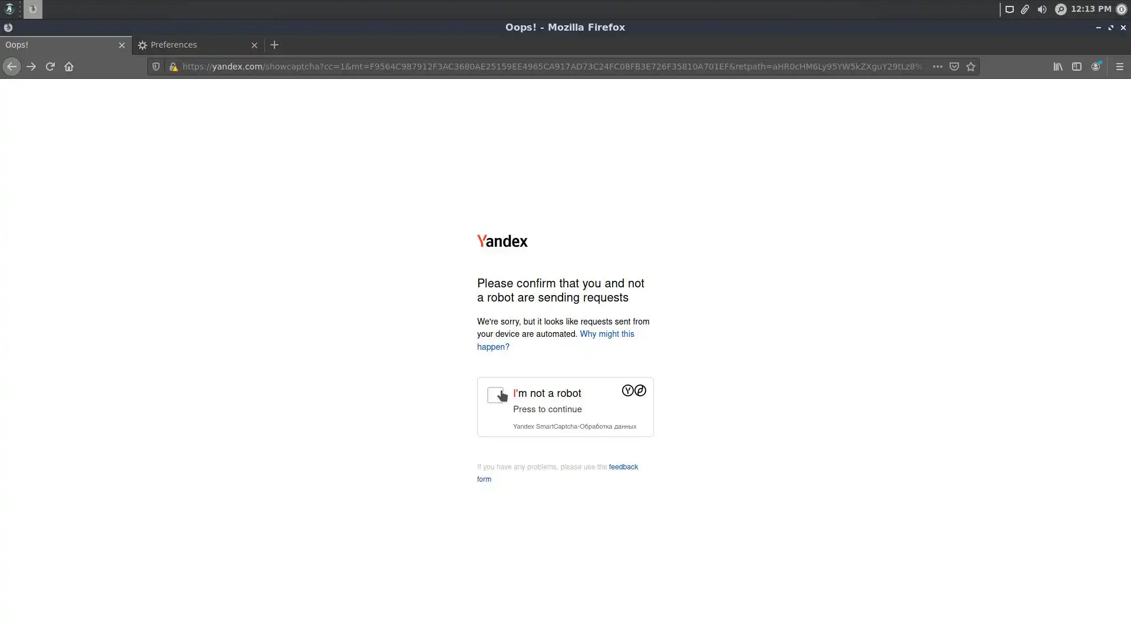Save page to Pocket

(954, 67)
